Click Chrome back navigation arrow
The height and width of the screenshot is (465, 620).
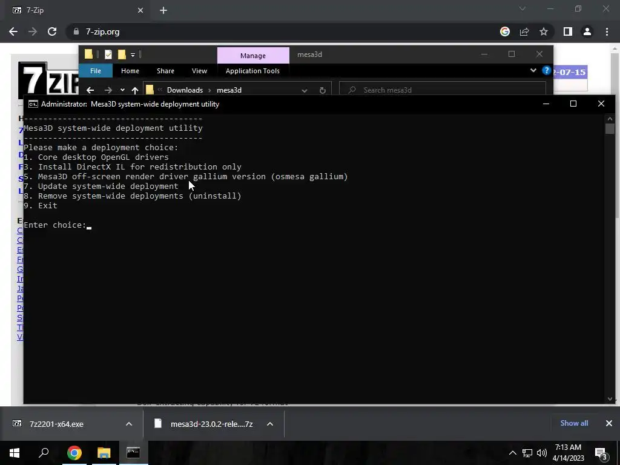tap(13, 31)
